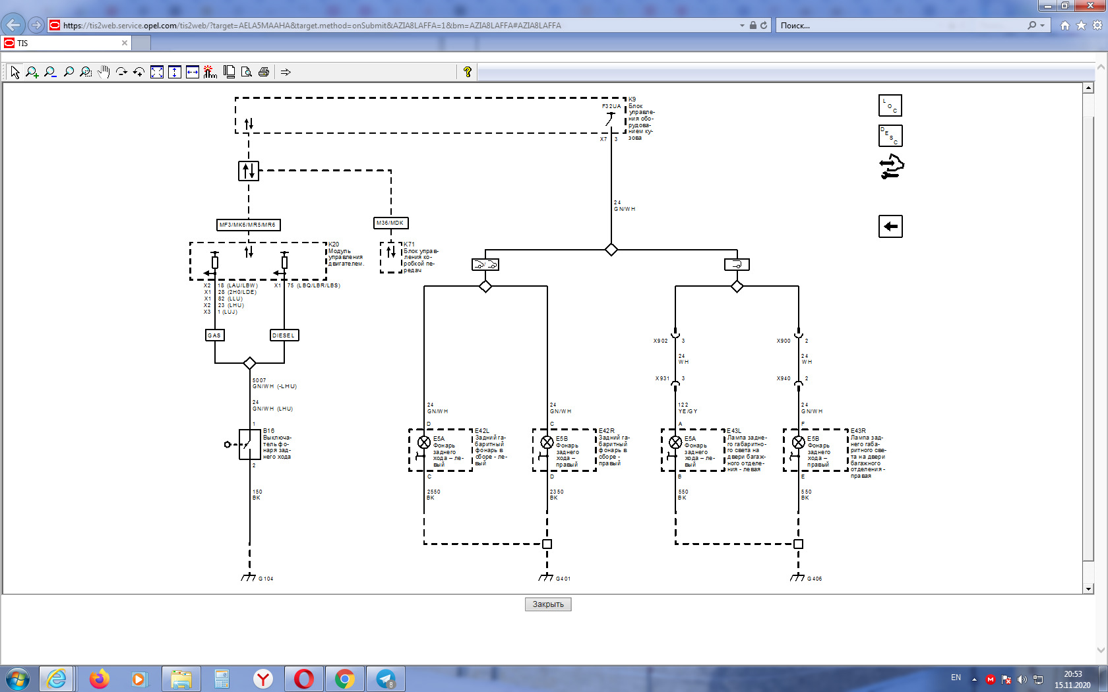Click the page copy icon

click(x=229, y=72)
